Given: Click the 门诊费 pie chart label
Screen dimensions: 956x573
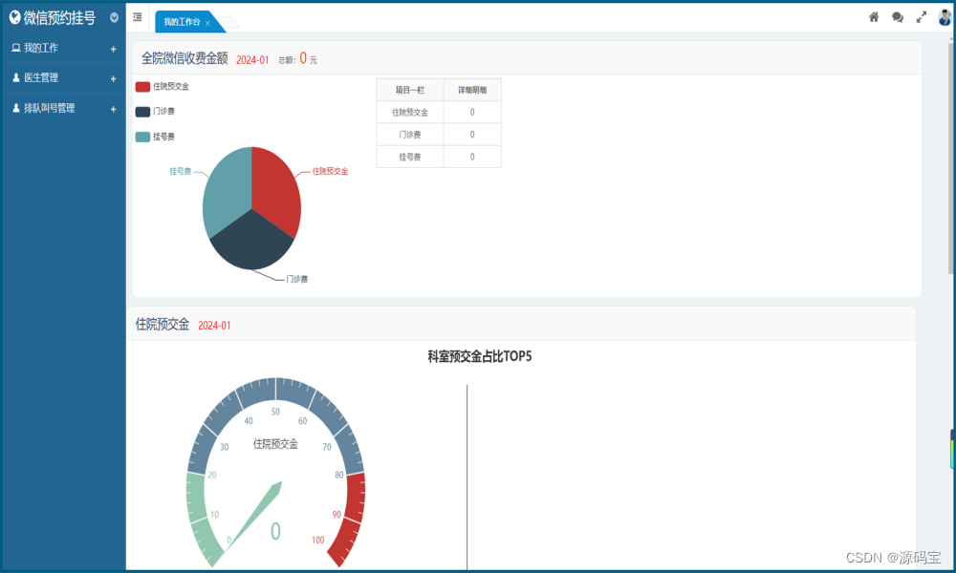Looking at the screenshot, I should tap(297, 279).
